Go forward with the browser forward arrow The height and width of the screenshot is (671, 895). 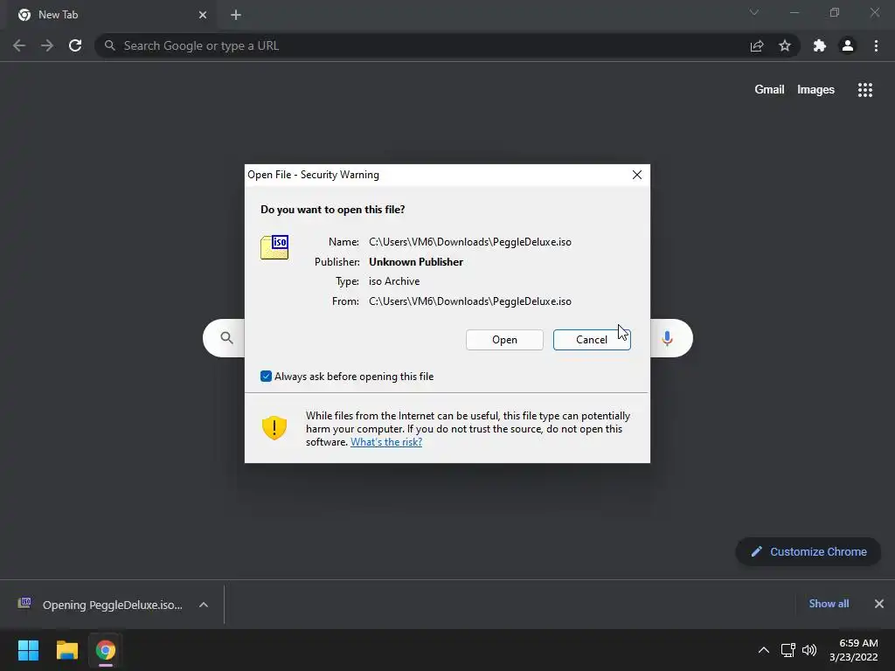47,45
